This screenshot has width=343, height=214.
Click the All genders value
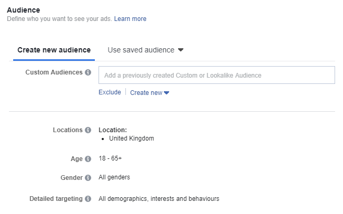[114, 177]
